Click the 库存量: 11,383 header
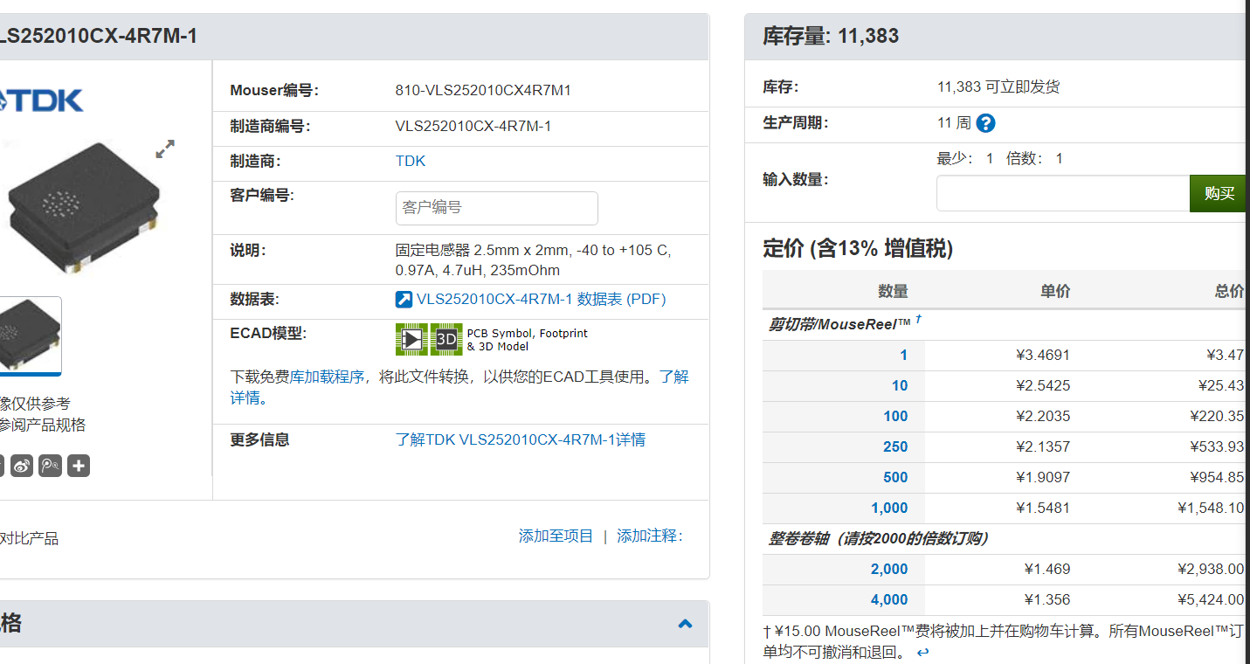Screen dimensions: 1250x664 831,36
